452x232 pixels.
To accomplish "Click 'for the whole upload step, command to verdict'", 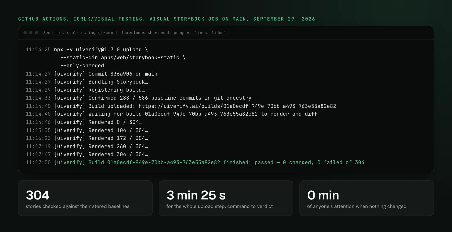I will [219, 206].
